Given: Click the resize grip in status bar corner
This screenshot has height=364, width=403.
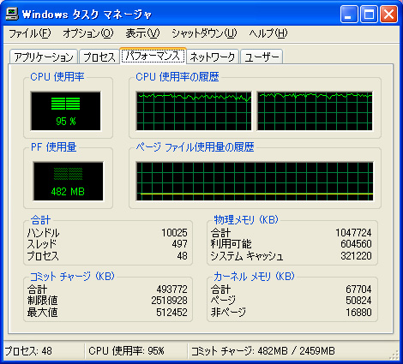Looking at the screenshot, I should click(394, 355).
